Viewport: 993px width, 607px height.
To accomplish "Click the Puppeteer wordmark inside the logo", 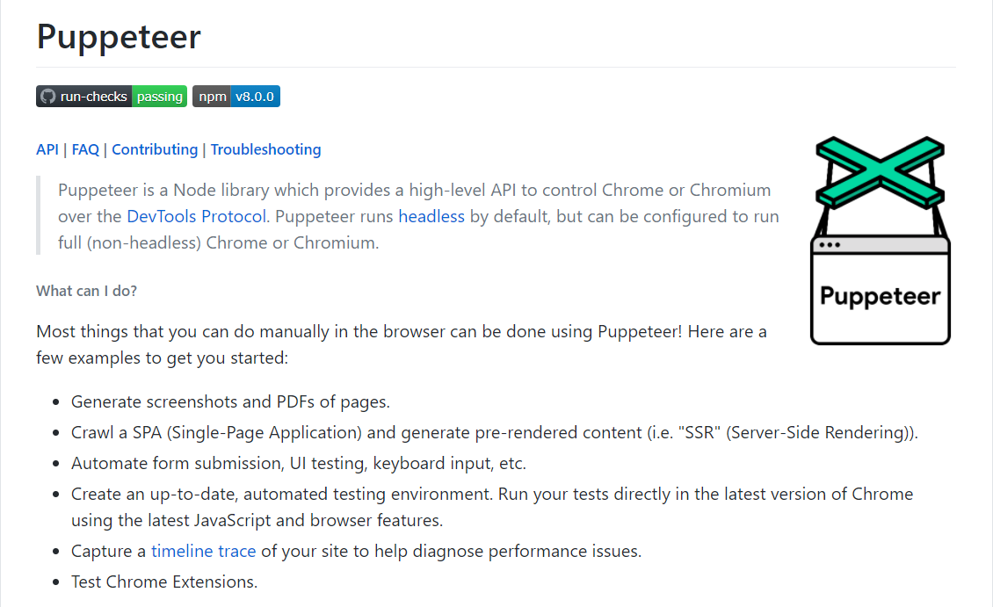I will tap(880, 296).
